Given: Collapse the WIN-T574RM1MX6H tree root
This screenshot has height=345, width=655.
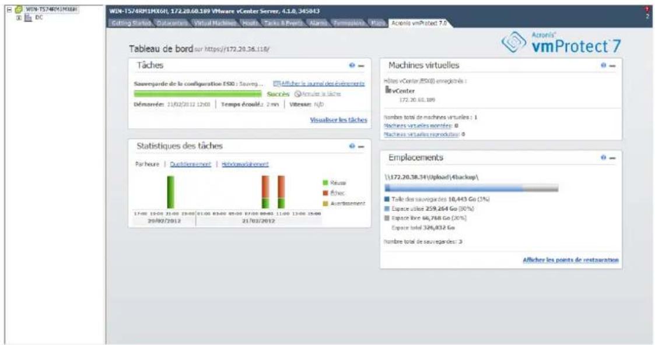Looking at the screenshot, I should point(9,9).
